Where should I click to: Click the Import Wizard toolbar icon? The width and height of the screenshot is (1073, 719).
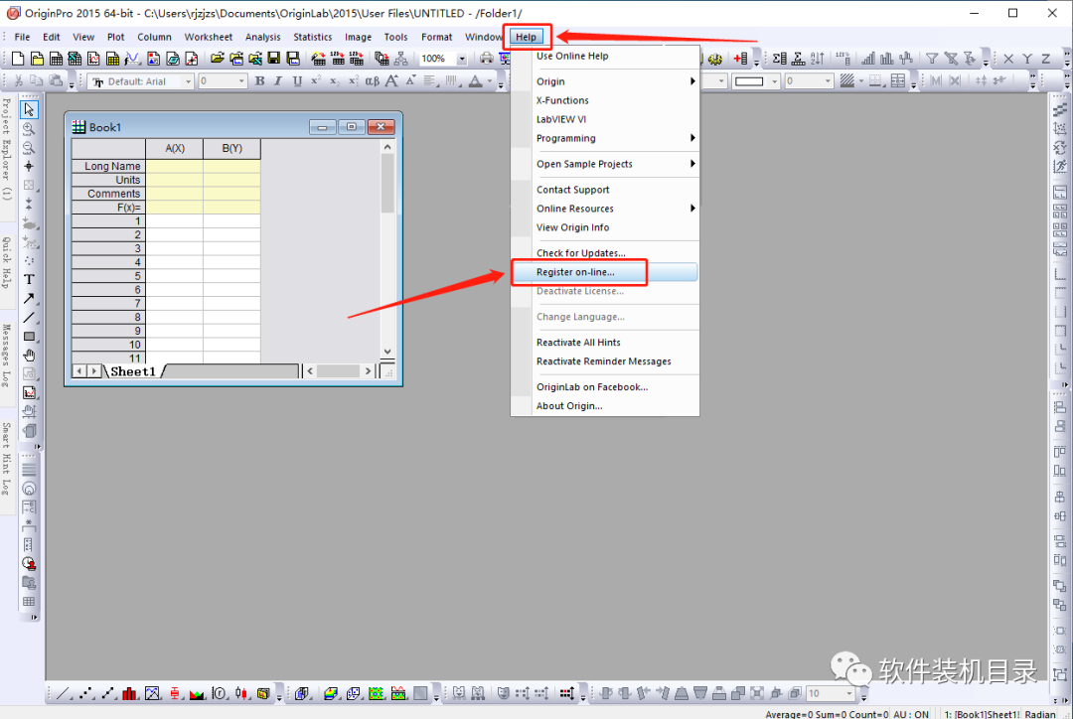318,59
